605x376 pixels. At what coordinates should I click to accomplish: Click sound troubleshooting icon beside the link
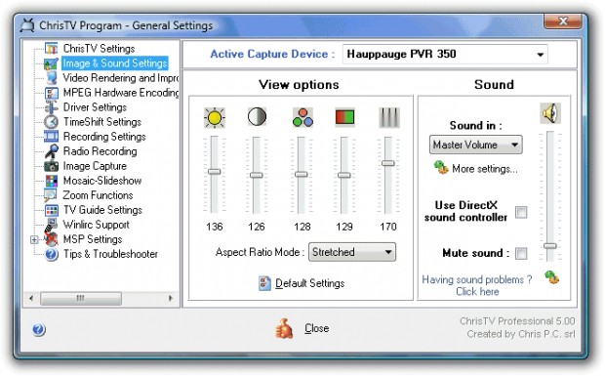[551, 277]
